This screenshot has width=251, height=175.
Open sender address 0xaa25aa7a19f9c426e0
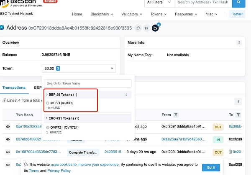183,139
